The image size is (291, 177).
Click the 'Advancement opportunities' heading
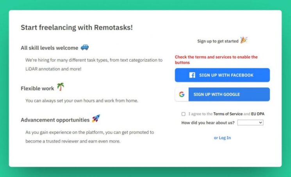coord(55,120)
